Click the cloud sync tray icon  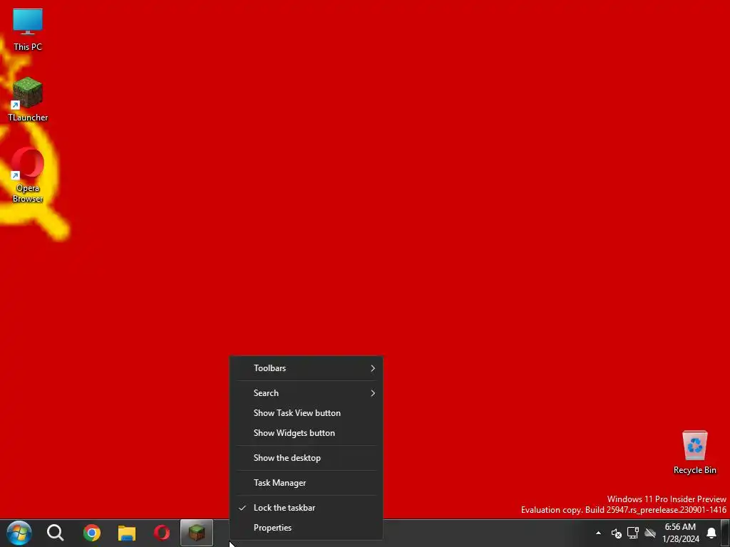[650, 533]
